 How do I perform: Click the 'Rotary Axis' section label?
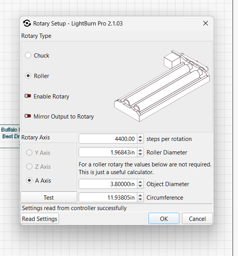coord(35,137)
